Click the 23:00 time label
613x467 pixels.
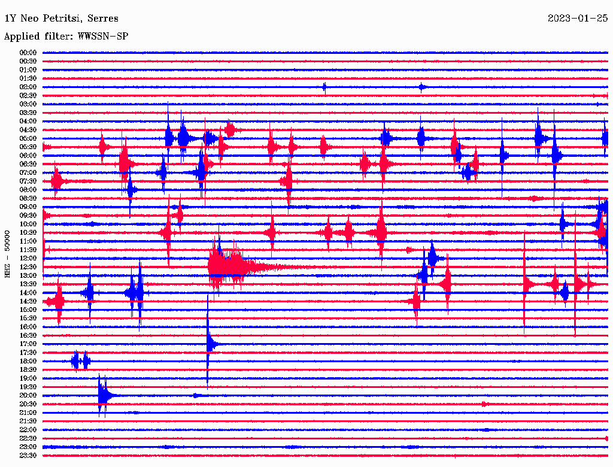click(x=28, y=447)
